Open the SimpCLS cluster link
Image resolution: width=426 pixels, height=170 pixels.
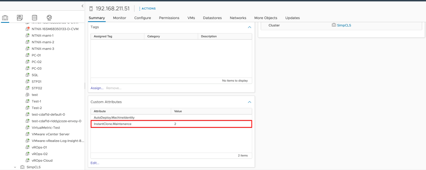click(344, 25)
